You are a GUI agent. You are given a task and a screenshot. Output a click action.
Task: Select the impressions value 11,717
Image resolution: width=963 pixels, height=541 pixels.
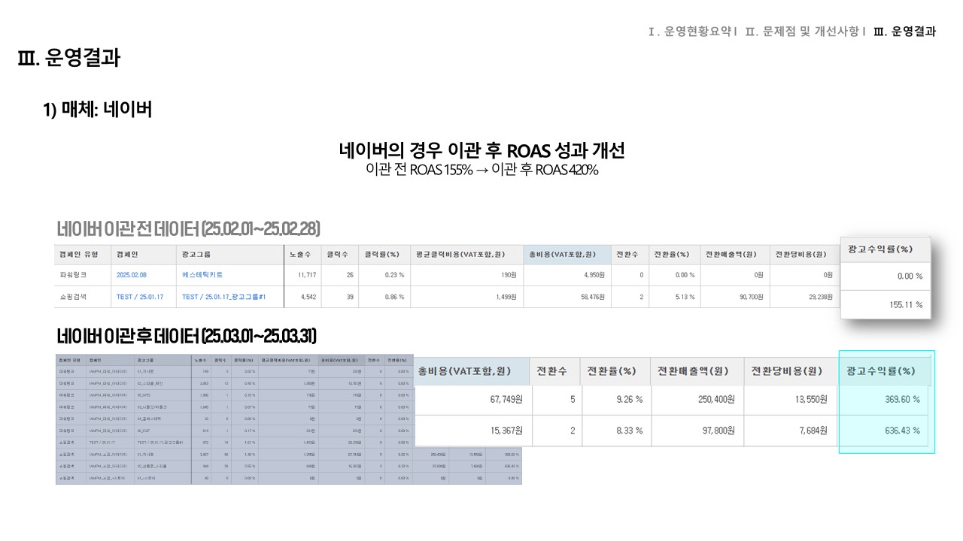pos(306,275)
